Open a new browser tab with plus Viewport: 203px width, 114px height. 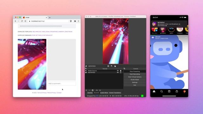tap(50, 18)
